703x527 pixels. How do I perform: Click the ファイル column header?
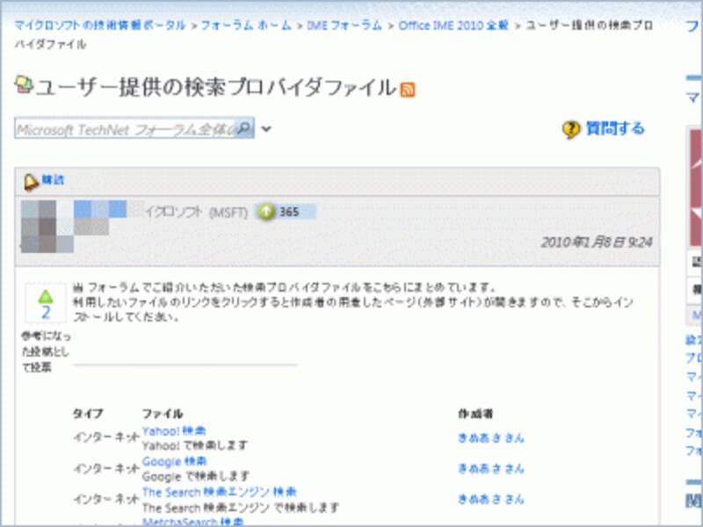tap(163, 414)
